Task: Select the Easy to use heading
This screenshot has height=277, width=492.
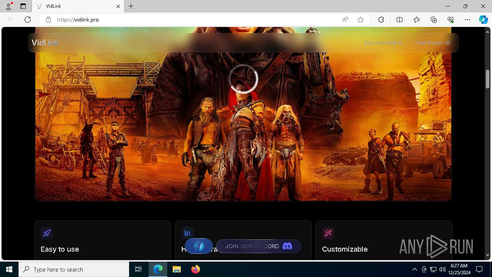Action: (x=60, y=249)
